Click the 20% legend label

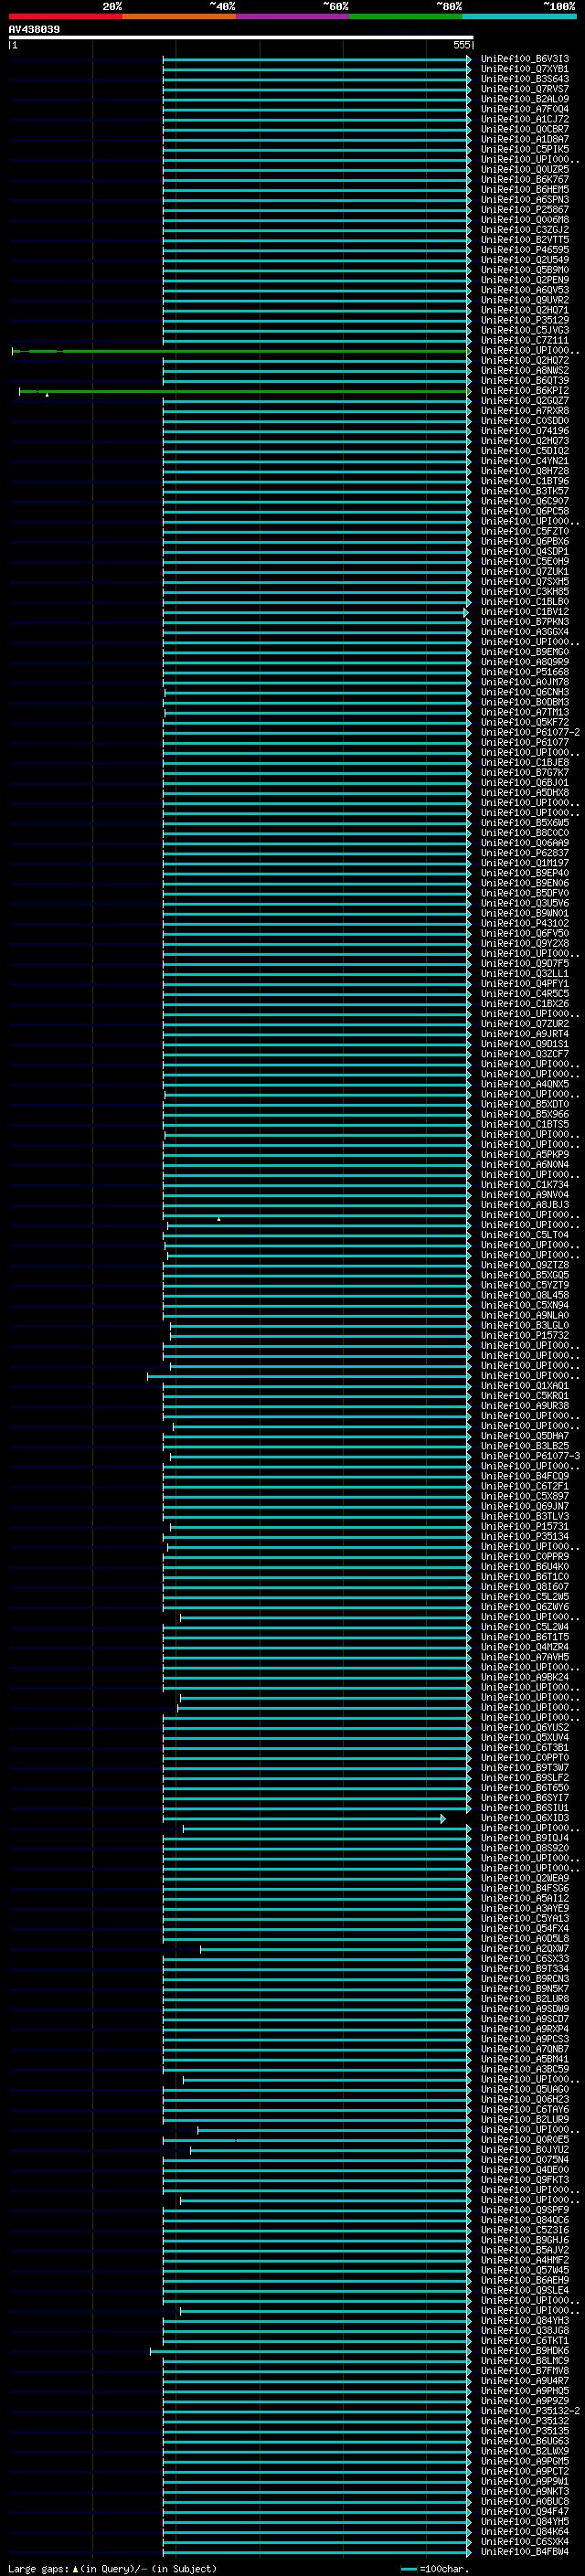[112, 6]
